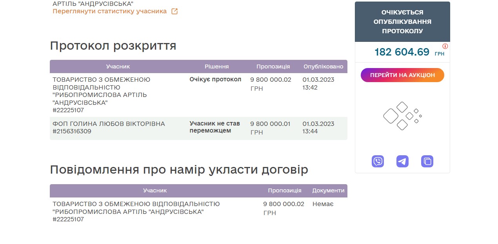Click the diamond-shaped logo graphic

402,116
